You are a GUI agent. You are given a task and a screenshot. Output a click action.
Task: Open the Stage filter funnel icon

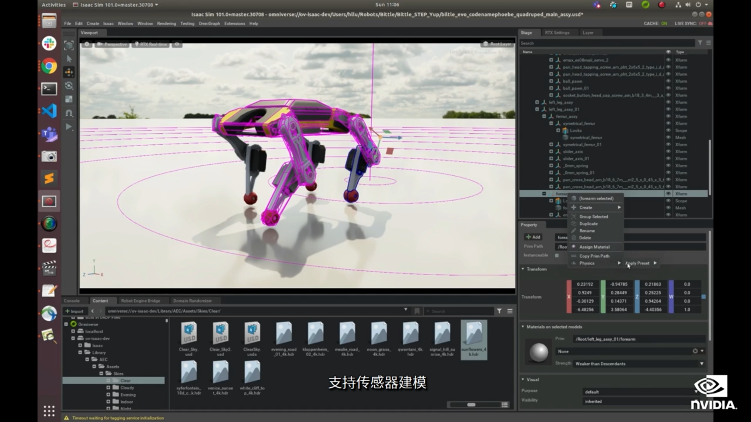pos(700,43)
